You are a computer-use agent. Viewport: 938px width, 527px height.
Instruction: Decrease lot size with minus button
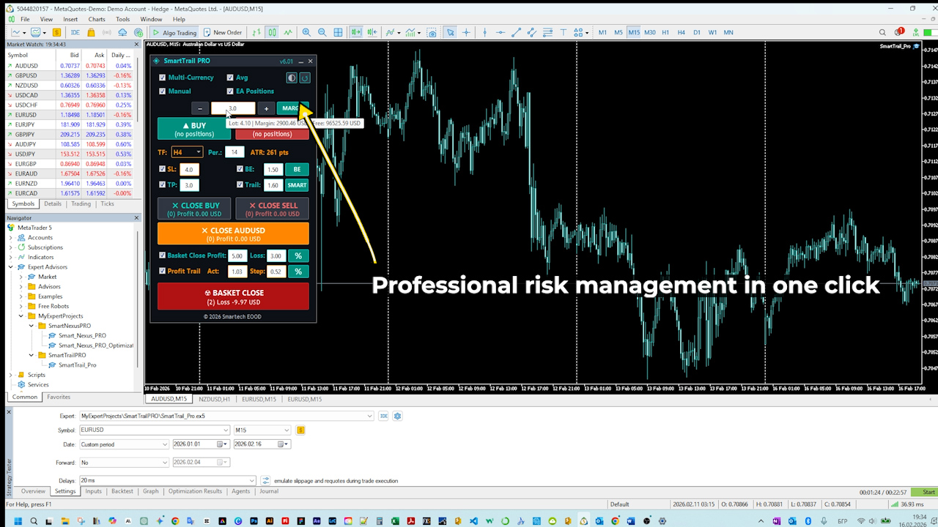click(200, 108)
